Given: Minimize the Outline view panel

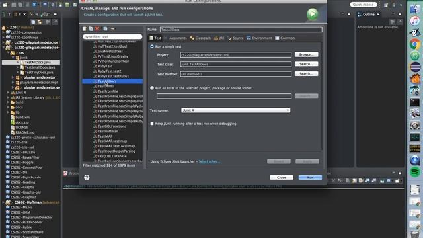Looking at the screenshot, I should [394, 14].
